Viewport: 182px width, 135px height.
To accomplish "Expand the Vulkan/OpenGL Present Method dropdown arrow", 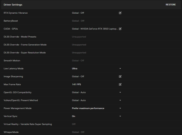I will tap(120, 100).
